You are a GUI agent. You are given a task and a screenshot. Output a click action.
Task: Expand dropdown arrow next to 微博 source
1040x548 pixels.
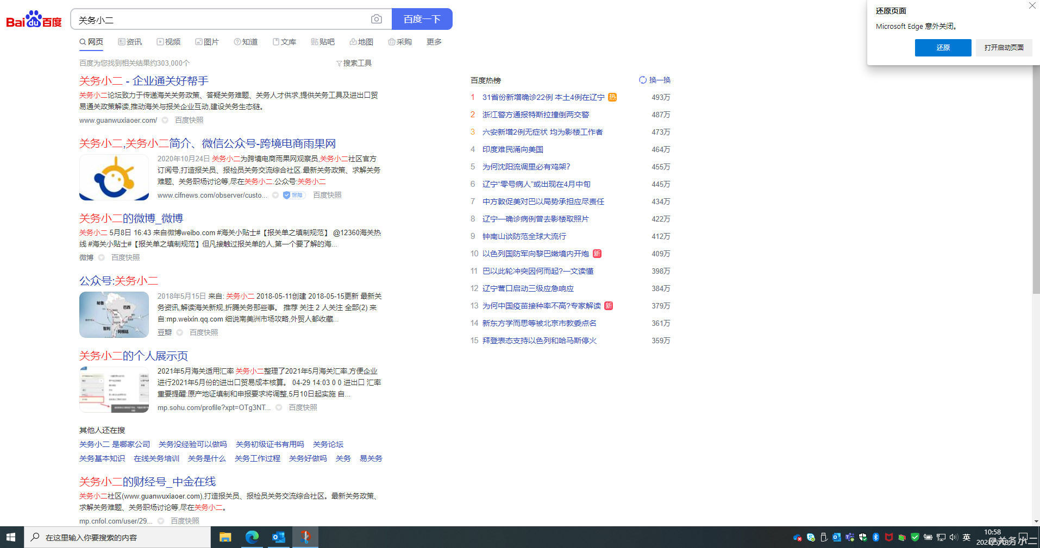click(101, 257)
